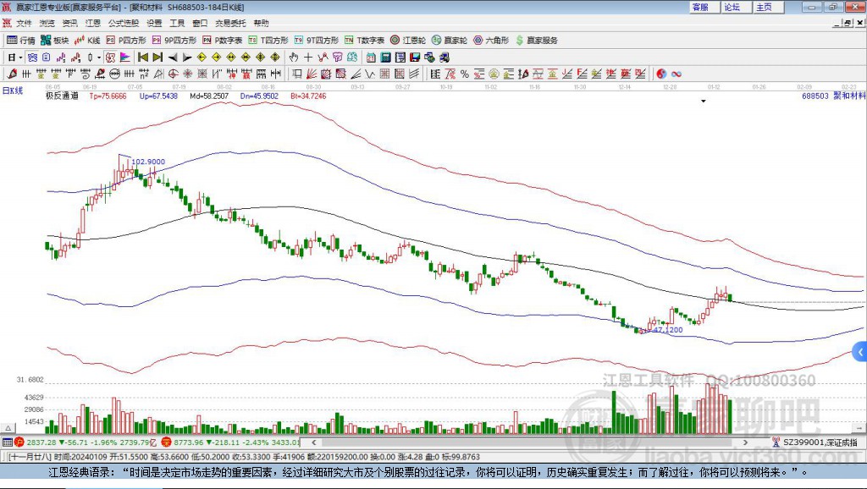Image resolution: width=867 pixels, height=489 pixels.
Task: Click the 客服 customer service button
Action: coord(704,7)
